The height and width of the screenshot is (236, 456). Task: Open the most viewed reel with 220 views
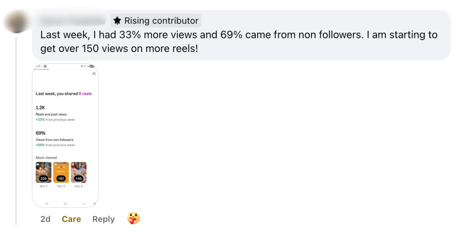(43, 172)
